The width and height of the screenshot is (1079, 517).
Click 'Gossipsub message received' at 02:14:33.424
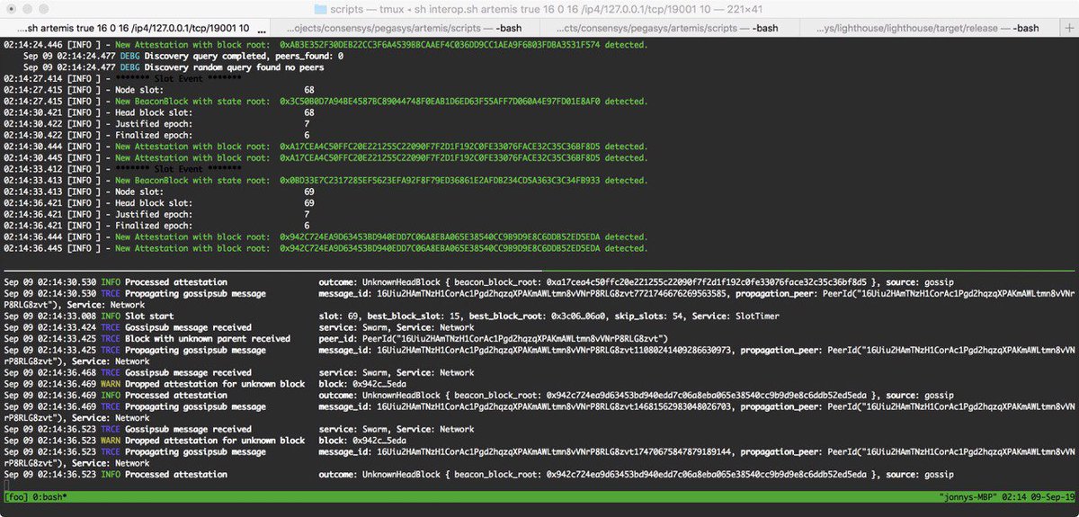[189, 327]
